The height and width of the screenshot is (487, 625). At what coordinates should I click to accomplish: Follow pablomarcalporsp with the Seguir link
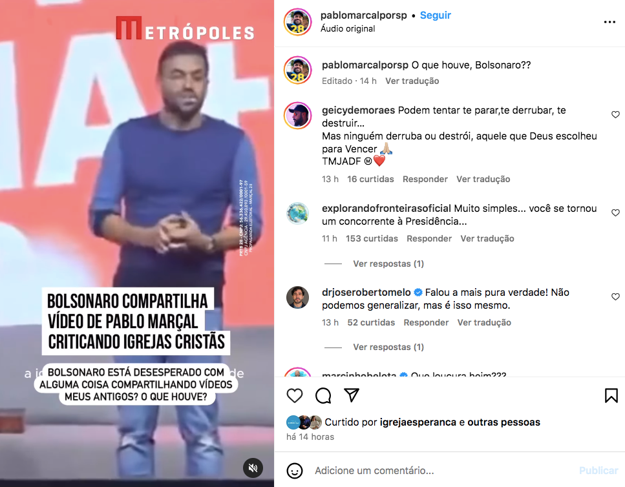click(435, 15)
